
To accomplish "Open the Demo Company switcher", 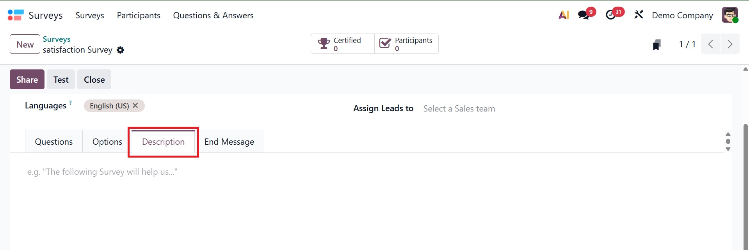I will (682, 15).
